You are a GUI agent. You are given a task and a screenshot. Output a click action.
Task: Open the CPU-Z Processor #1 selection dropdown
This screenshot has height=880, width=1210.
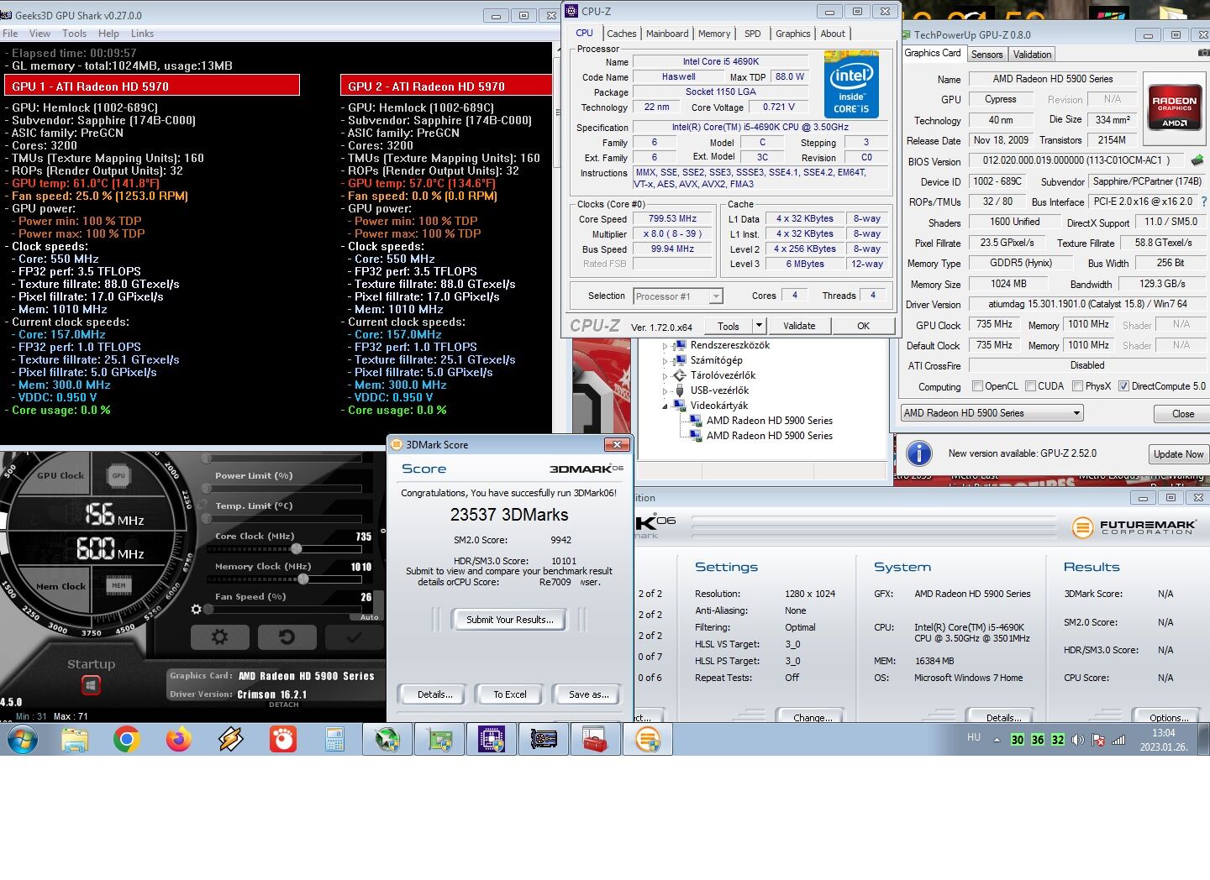coord(678,296)
